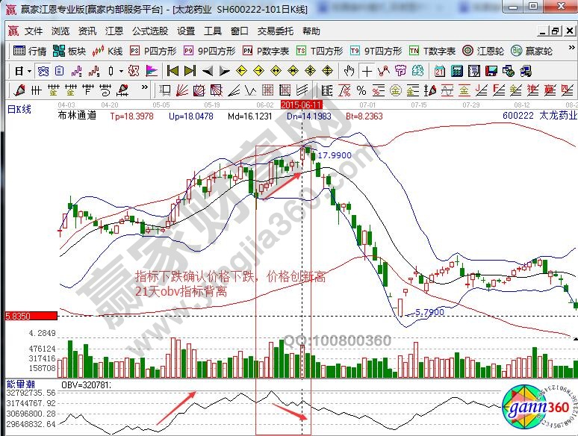
Task: Open the 江恩 menu
Action: (114, 31)
